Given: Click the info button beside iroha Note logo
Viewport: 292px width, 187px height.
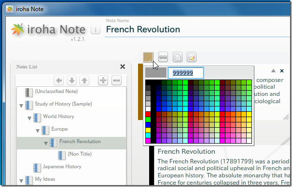Looking at the screenshot, I should (x=96, y=30).
